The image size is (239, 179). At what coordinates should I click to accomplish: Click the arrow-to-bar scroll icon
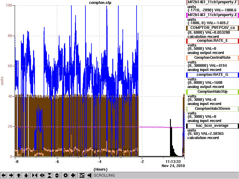pyautogui.click(x=89, y=175)
